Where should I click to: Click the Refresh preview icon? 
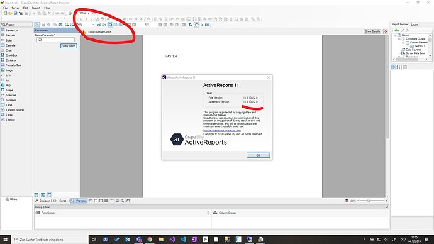pyautogui.click(x=190, y=25)
